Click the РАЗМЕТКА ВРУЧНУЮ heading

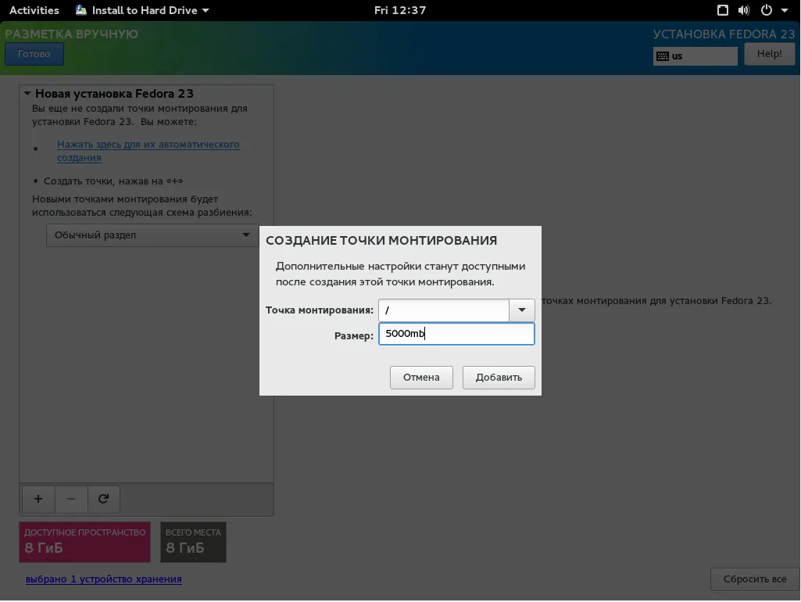click(72, 34)
